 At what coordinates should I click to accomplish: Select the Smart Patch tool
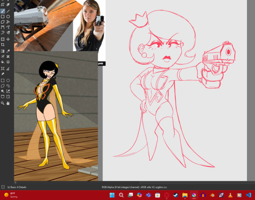click(x=8, y=57)
